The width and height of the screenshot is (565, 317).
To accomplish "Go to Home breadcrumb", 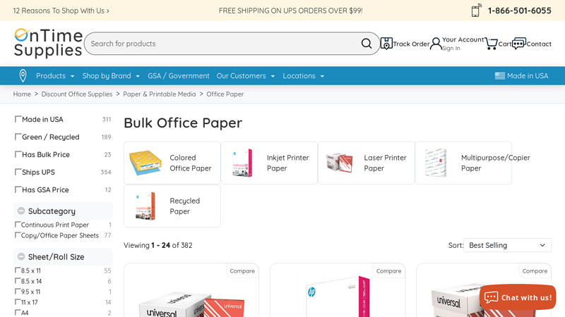I will click(22, 94).
